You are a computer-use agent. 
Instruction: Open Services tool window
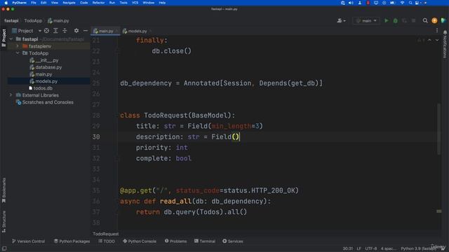[233, 241]
